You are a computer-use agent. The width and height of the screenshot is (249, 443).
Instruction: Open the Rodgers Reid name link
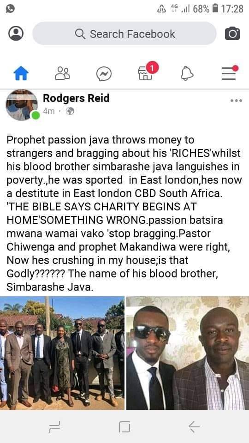click(x=76, y=98)
